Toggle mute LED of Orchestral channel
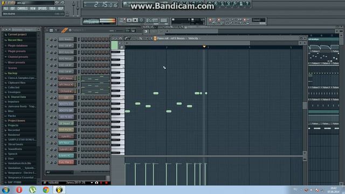 47,91
